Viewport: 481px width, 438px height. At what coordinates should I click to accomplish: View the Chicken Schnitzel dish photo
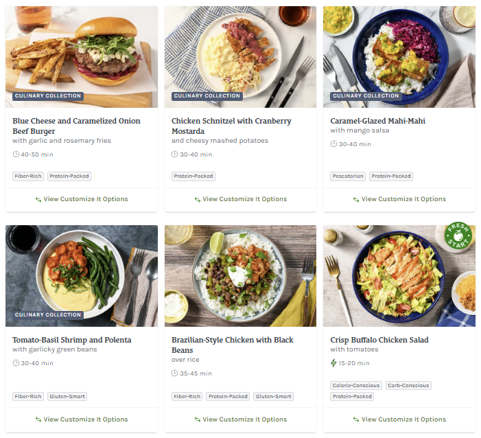tap(240, 57)
